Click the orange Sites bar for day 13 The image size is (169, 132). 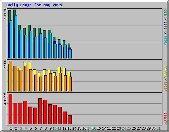[70, 84]
